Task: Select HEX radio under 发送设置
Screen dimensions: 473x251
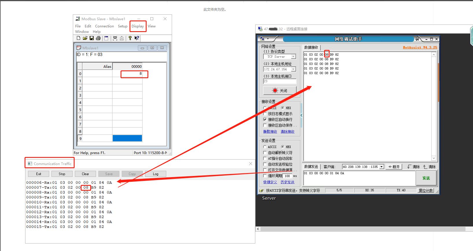Action: [282, 147]
